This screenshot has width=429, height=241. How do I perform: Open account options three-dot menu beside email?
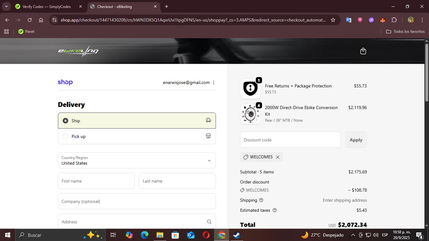click(214, 83)
